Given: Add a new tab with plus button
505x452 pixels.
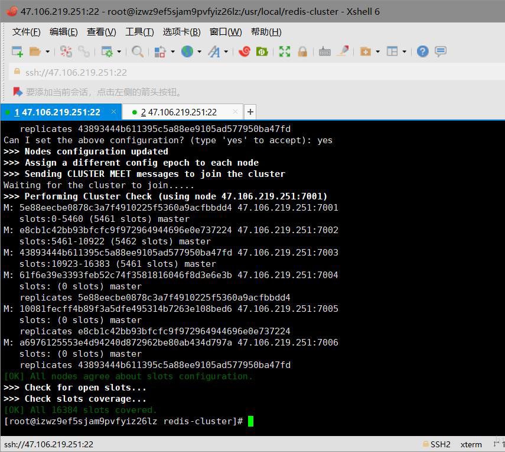Looking at the screenshot, I should click(250, 112).
